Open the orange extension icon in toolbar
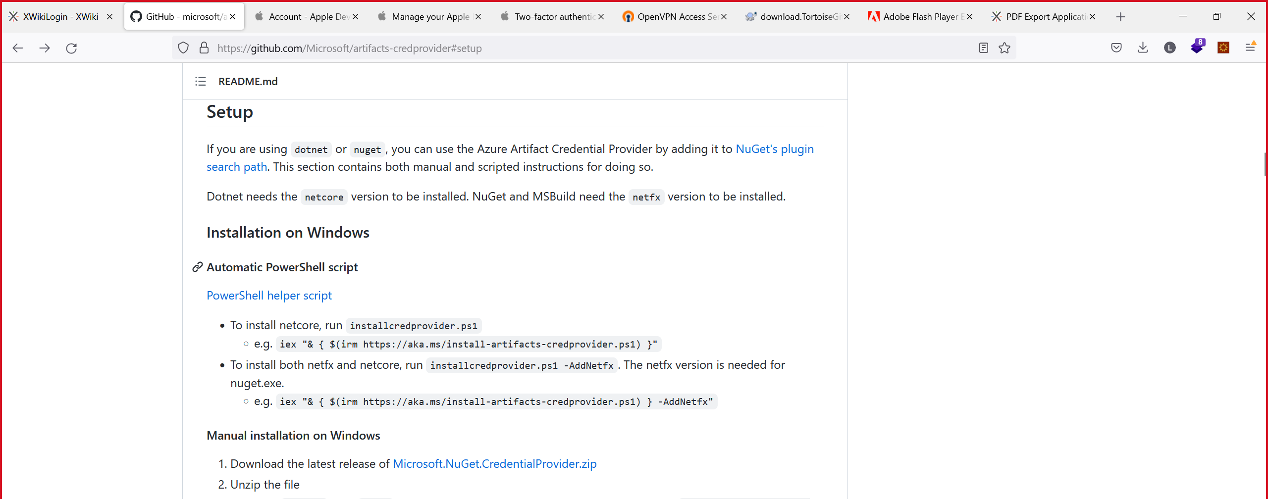Image resolution: width=1268 pixels, height=499 pixels. [1223, 48]
